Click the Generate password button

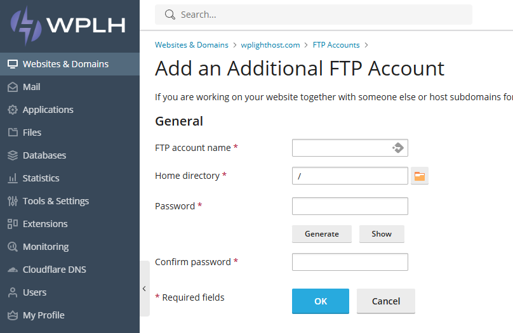pos(322,234)
